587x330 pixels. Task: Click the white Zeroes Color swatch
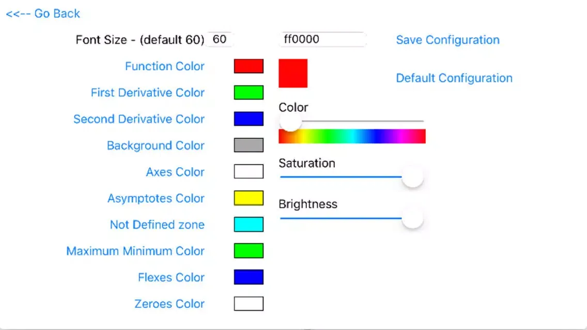point(249,304)
